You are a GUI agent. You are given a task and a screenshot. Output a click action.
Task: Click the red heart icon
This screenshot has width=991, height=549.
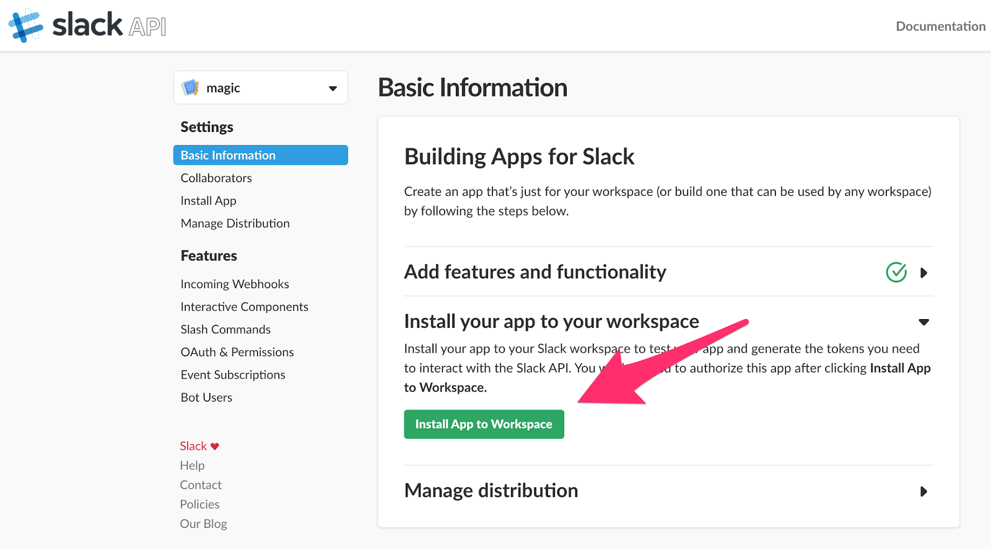tap(215, 446)
